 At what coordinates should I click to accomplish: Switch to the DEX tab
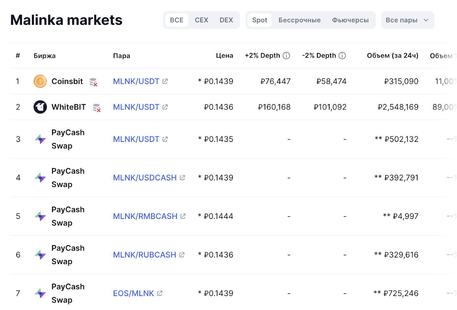click(x=226, y=20)
